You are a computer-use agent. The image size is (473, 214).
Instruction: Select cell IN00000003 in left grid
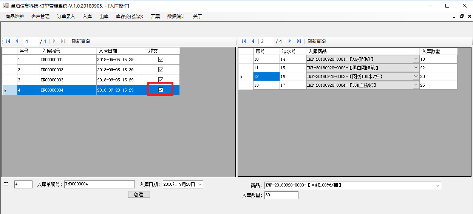pos(68,80)
